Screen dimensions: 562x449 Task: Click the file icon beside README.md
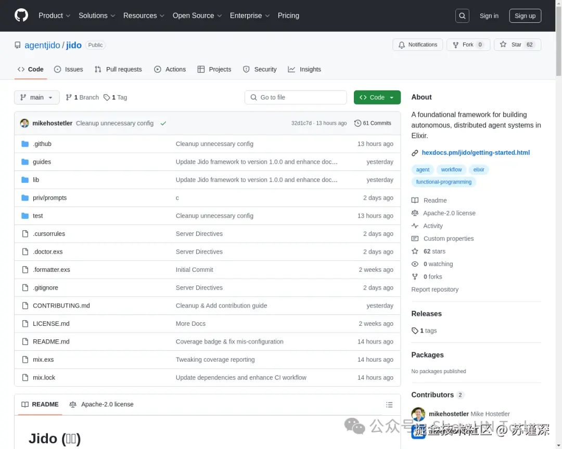coord(25,341)
